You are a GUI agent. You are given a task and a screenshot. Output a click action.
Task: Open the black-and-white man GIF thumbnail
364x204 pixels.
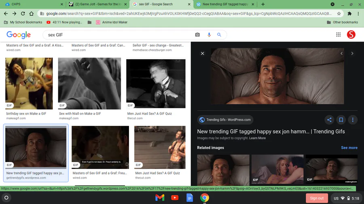coord(156,83)
